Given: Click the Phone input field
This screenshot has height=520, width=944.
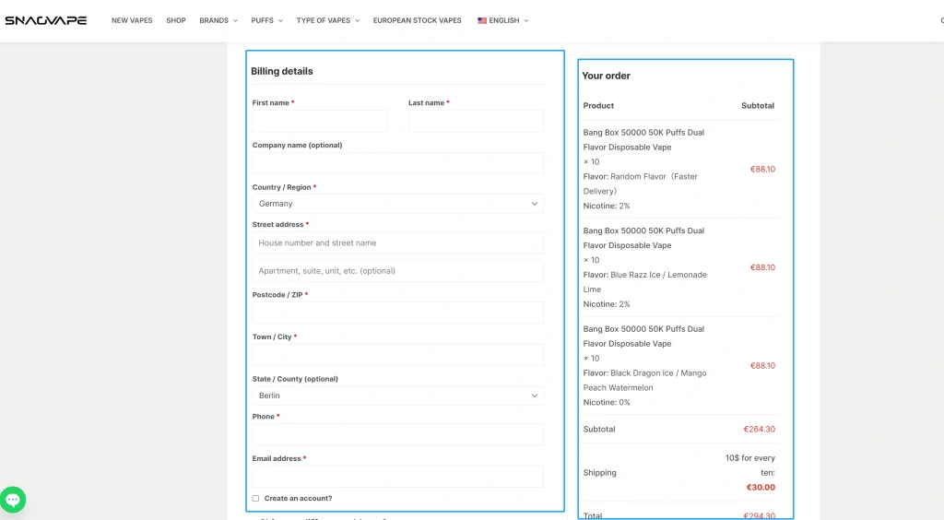Looking at the screenshot, I should [x=398, y=434].
